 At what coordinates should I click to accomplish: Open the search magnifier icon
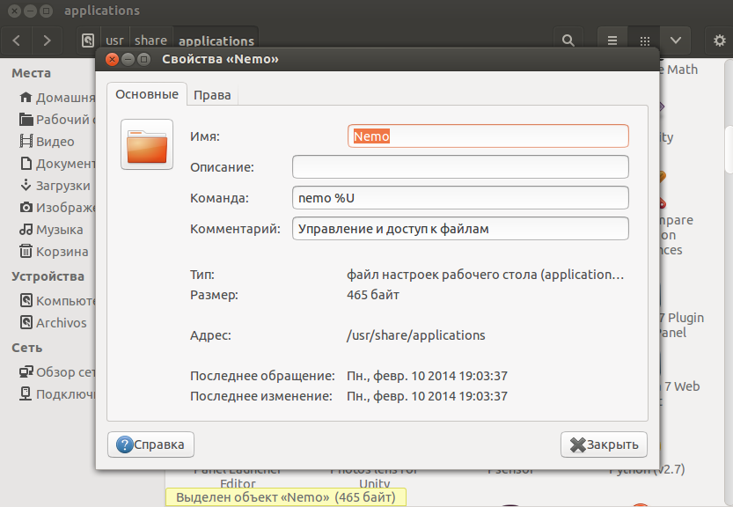(x=568, y=40)
